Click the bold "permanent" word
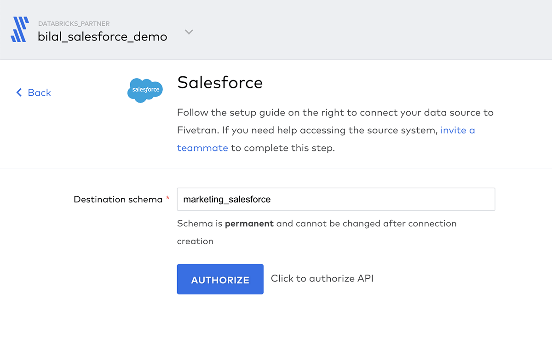 249,224
